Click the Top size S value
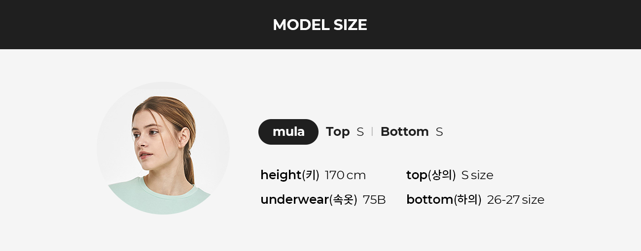This screenshot has height=251, width=641. 360,132
